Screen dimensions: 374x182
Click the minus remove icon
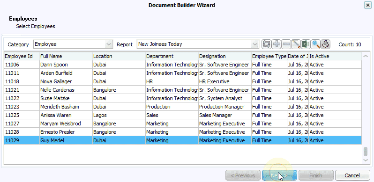click(x=286, y=44)
